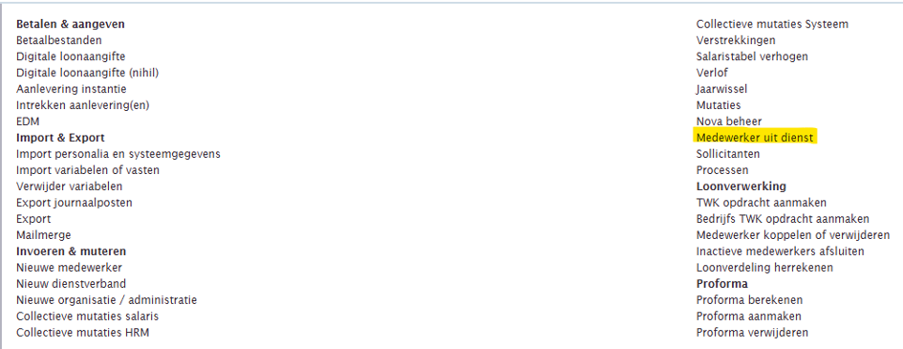903x349 pixels.
Task: Start Nieuwe medewerker
Action: point(69,268)
